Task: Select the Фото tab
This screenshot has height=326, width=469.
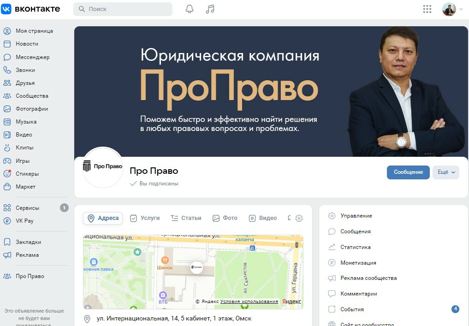Action: coord(225,218)
